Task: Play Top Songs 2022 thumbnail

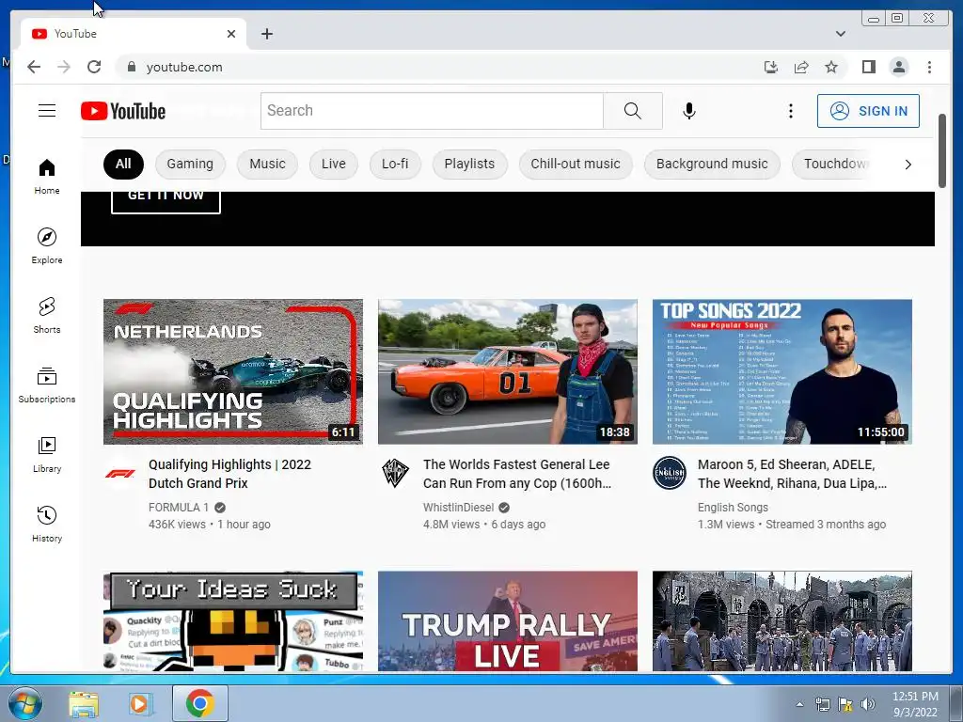Action: coord(781,371)
